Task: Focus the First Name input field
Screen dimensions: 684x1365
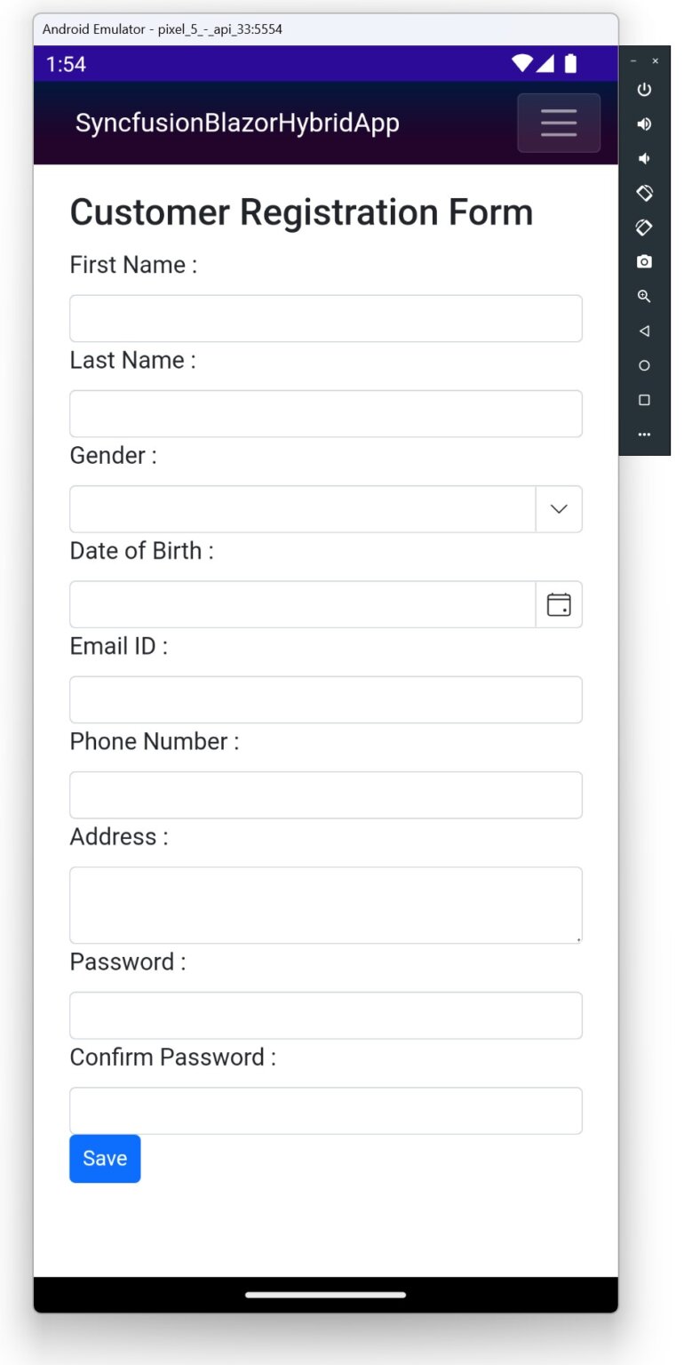Action: pos(325,317)
